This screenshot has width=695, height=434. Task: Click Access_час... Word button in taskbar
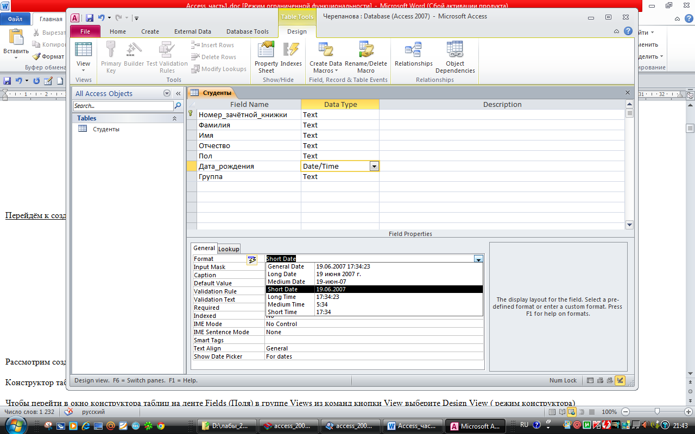(x=413, y=426)
